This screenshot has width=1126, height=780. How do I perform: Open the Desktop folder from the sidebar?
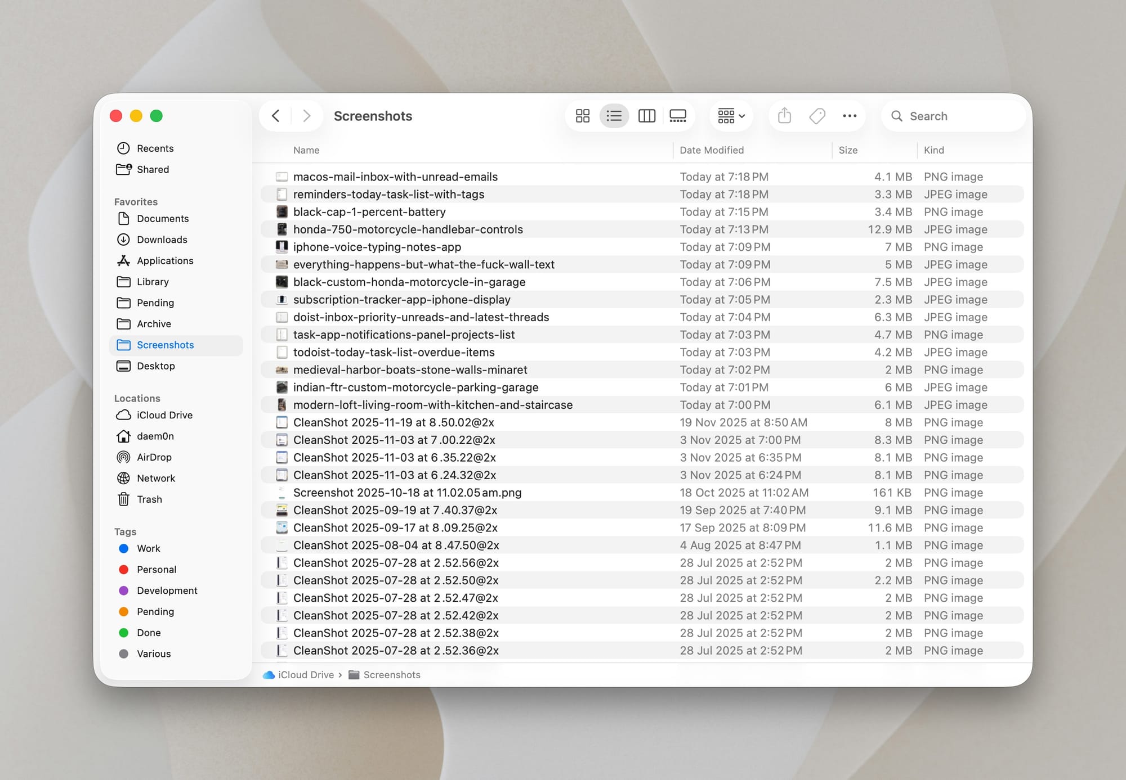[x=156, y=366]
